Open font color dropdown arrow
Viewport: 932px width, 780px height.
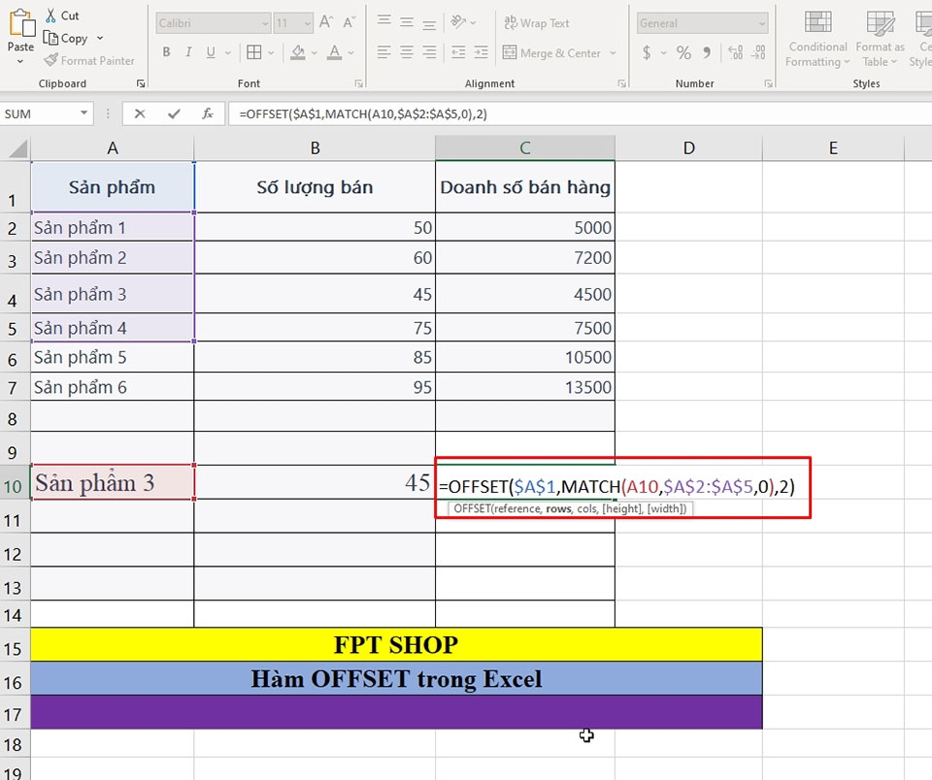coord(351,52)
